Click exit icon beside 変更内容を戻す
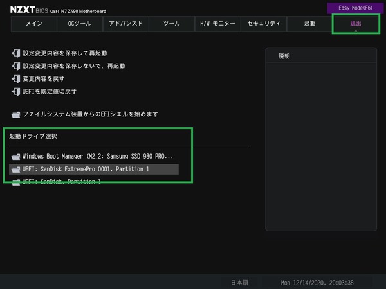 tap(15, 79)
